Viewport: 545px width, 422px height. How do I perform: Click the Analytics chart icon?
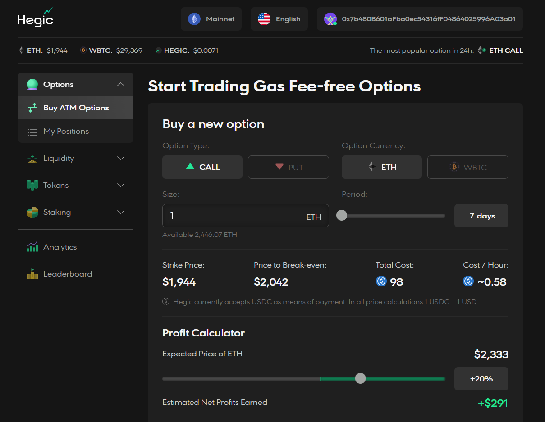(x=32, y=247)
